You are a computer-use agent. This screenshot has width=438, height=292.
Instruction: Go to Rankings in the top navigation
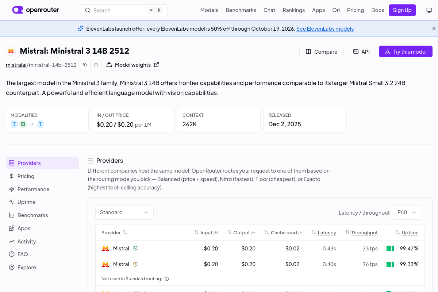pyautogui.click(x=293, y=10)
